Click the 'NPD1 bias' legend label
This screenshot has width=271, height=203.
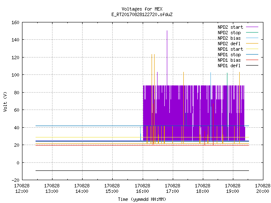tap(229, 60)
